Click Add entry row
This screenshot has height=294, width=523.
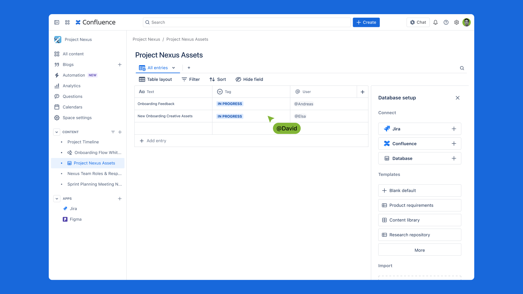pos(251,141)
